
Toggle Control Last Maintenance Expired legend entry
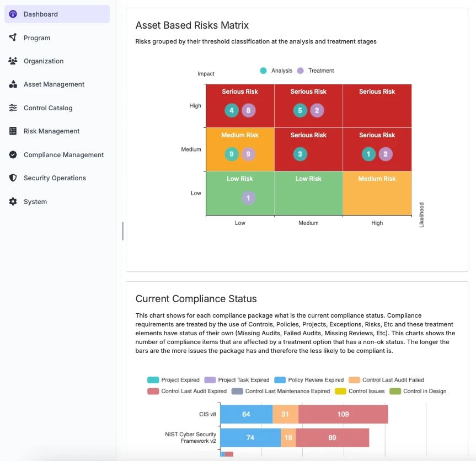(x=281, y=391)
